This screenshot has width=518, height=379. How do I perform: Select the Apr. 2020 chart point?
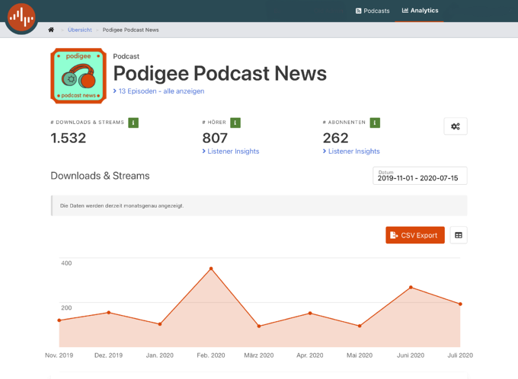pyautogui.click(x=310, y=313)
